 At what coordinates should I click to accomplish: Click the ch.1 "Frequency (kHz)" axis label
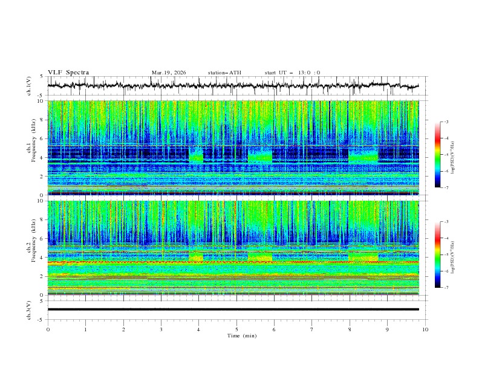[34, 141]
